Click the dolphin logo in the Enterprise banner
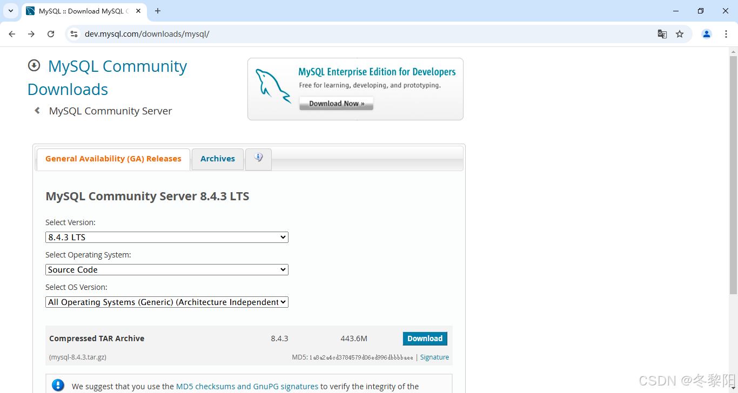This screenshot has width=738, height=393. pos(273,85)
